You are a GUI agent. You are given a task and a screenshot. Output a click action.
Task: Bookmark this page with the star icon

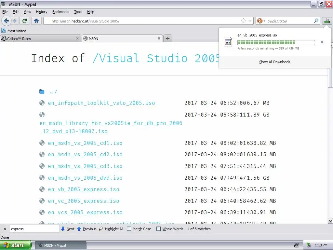coord(243,21)
